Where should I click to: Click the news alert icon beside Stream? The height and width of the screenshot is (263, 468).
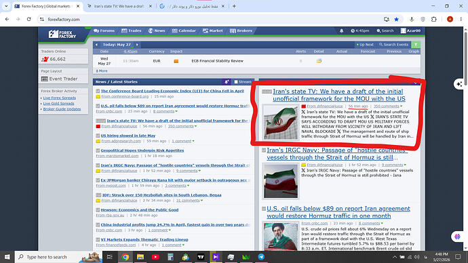(x=227, y=82)
